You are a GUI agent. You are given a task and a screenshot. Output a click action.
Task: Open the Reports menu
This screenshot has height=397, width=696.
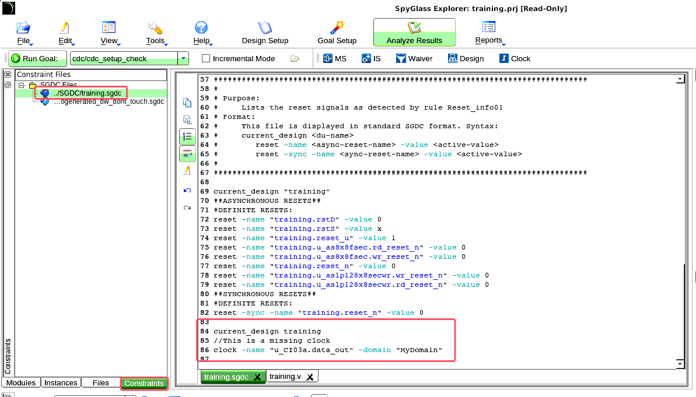click(489, 33)
